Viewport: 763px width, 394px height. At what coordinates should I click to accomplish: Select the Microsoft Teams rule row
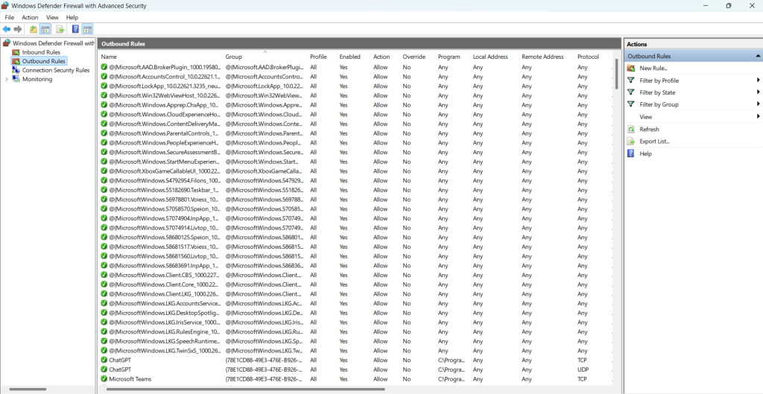coord(355,379)
